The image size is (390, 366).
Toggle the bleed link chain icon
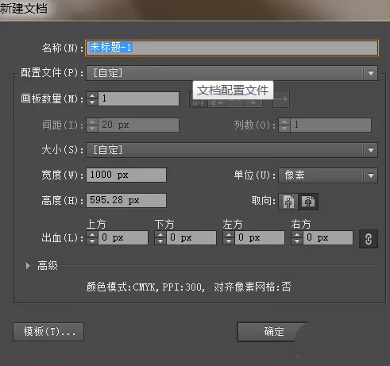click(x=369, y=239)
